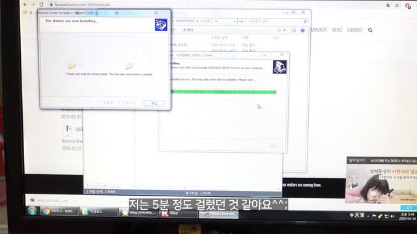Expand the arrow after Administrator in the path
Image resolution: width=417 pixels, height=234 pixels.
(x=197, y=21)
